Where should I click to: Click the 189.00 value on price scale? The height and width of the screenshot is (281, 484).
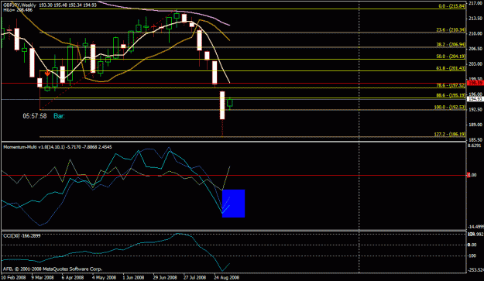point(475,125)
